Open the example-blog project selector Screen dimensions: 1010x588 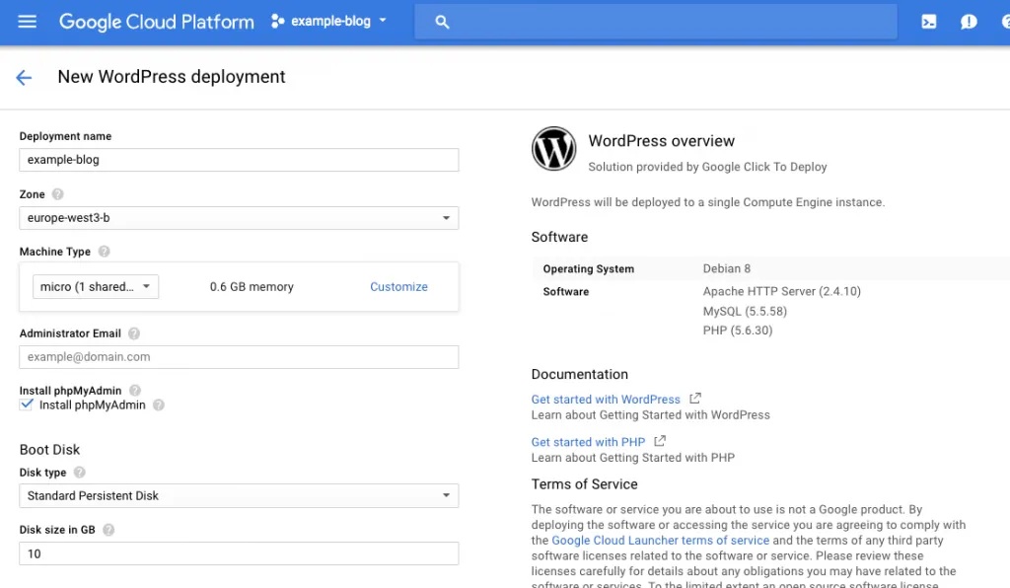coord(329,22)
